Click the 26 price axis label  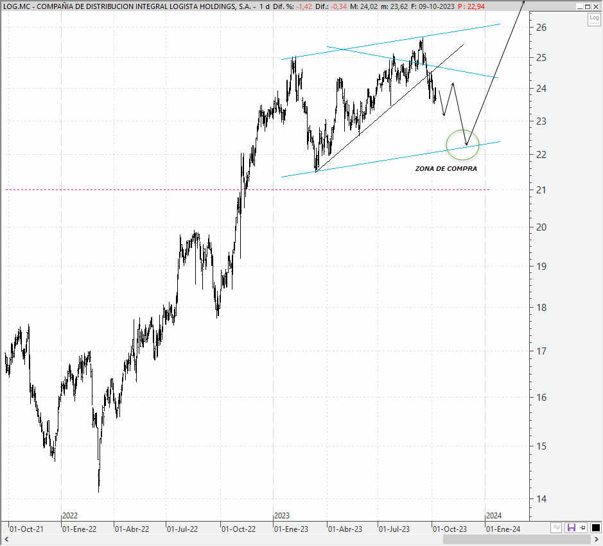pyautogui.click(x=541, y=28)
